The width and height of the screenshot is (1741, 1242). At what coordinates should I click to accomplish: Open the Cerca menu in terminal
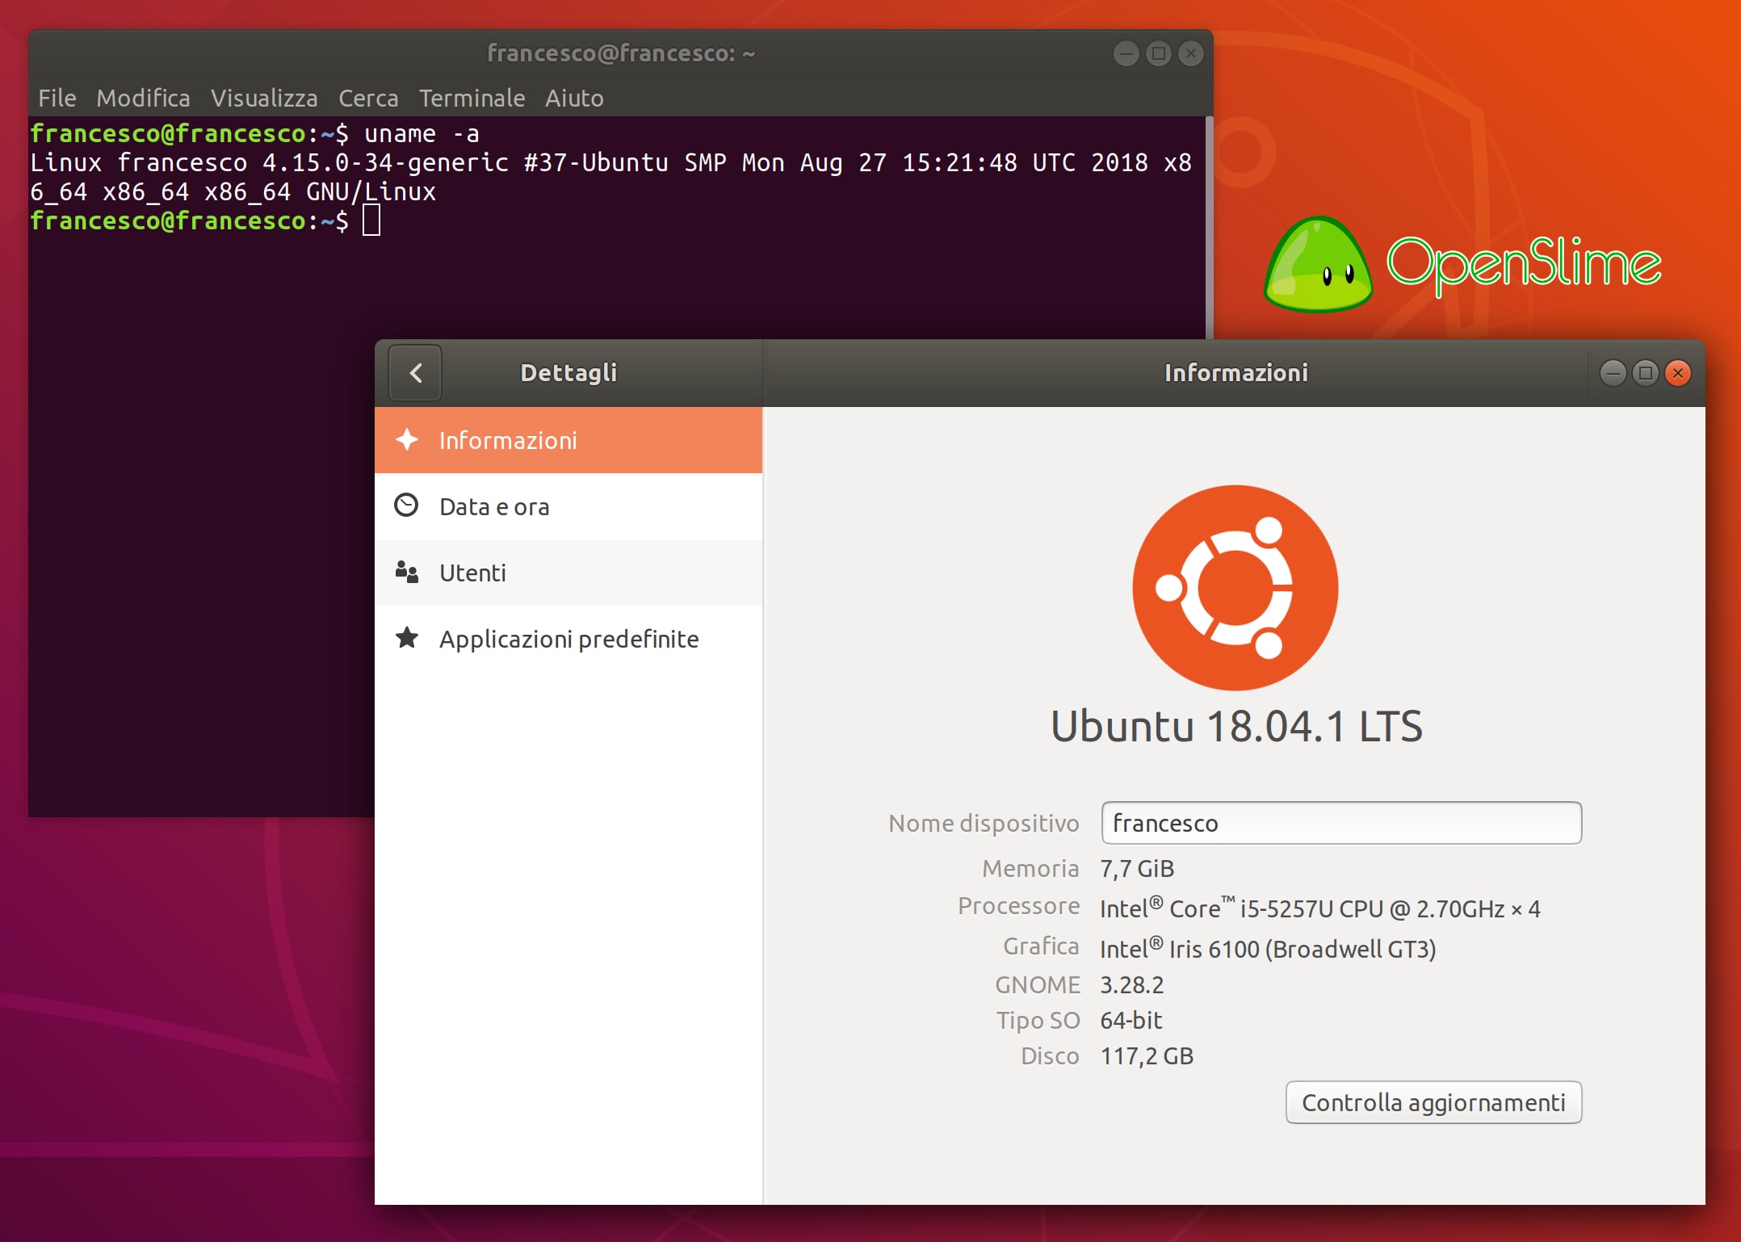click(368, 99)
